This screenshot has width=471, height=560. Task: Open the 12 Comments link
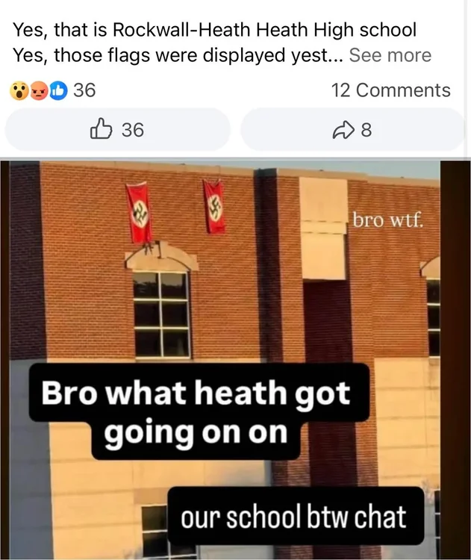(x=390, y=90)
